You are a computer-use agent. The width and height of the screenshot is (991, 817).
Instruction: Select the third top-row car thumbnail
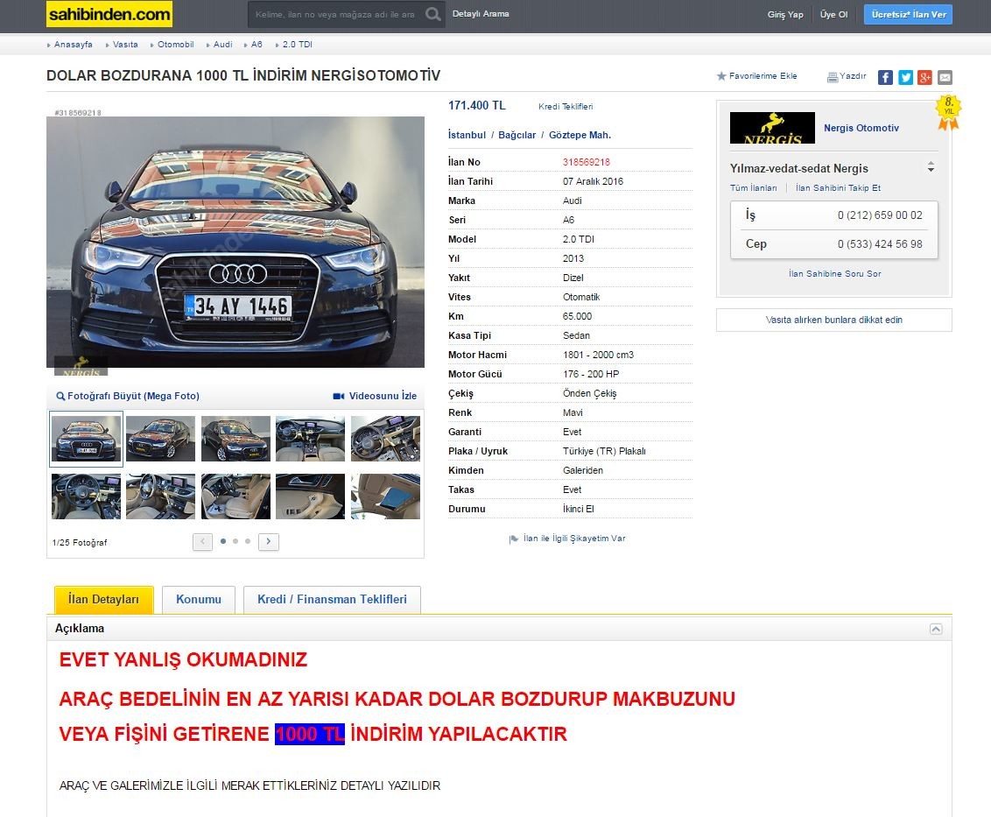tap(235, 439)
